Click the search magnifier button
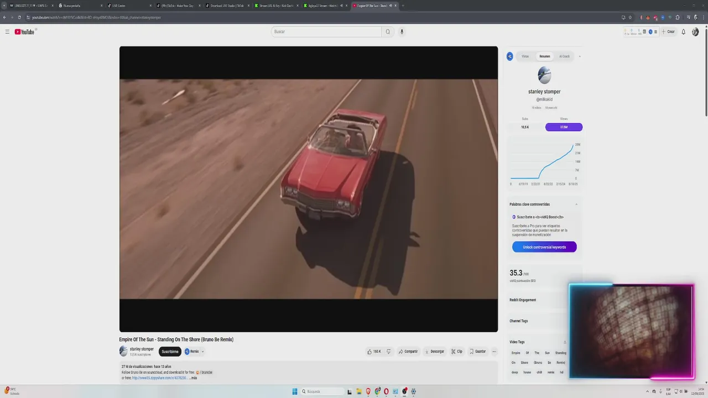708x398 pixels. [x=388, y=32]
